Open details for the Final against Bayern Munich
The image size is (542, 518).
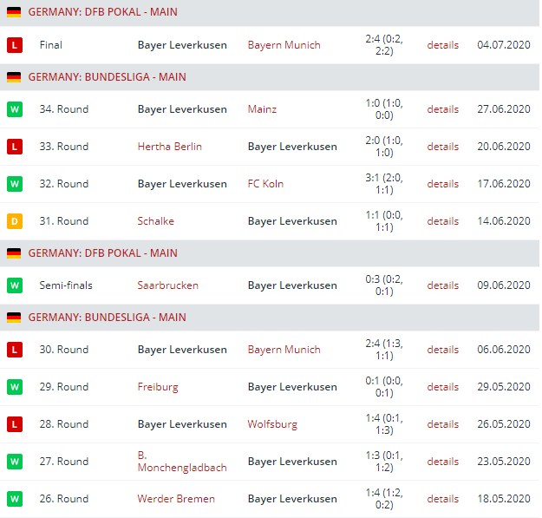coord(442,45)
